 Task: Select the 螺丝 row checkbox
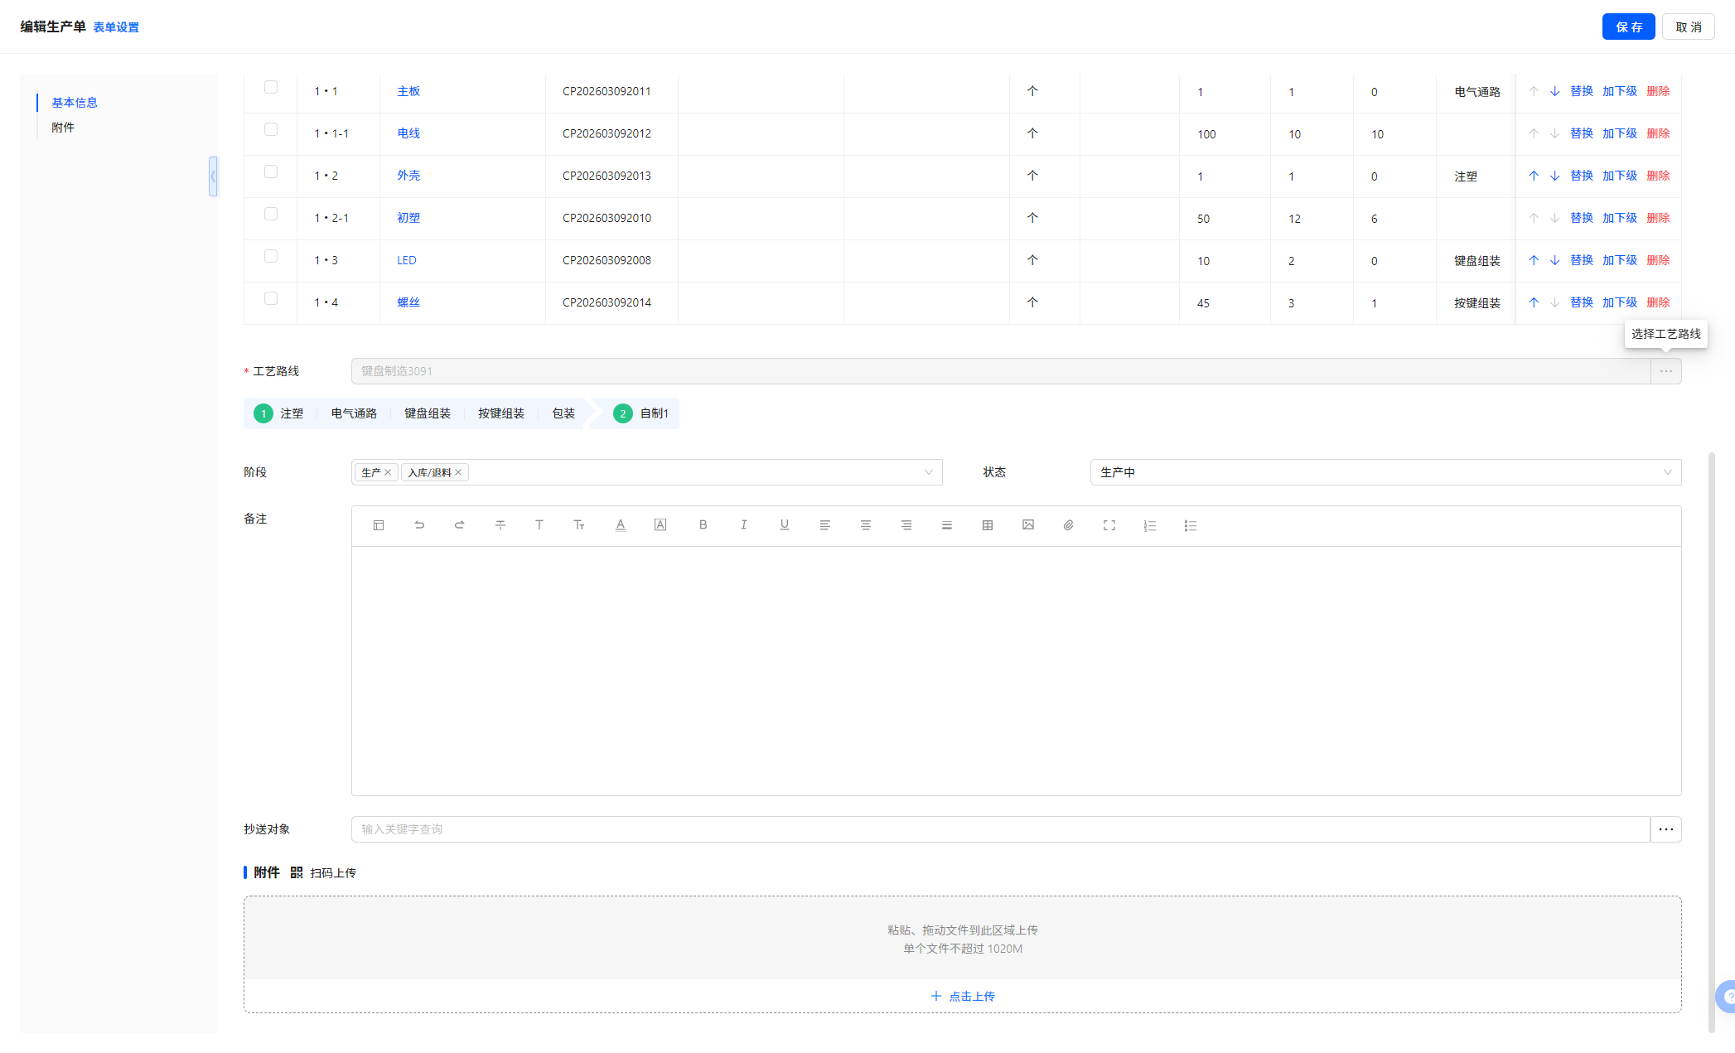coord(271,299)
